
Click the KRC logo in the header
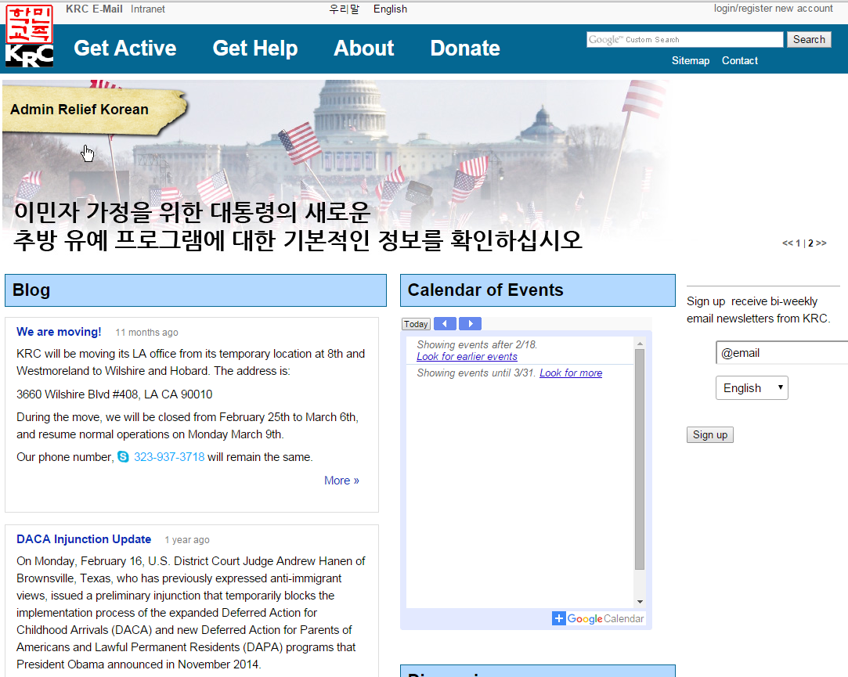tap(29, 36)
